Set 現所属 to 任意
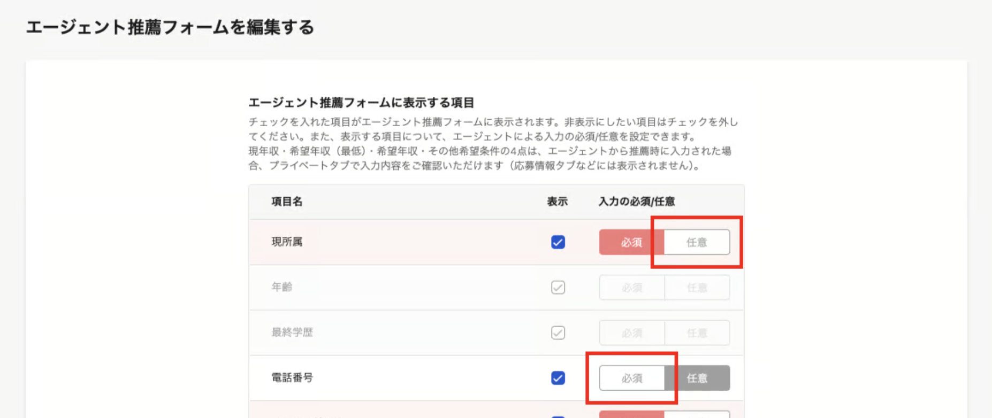 [x=697, y=242]
